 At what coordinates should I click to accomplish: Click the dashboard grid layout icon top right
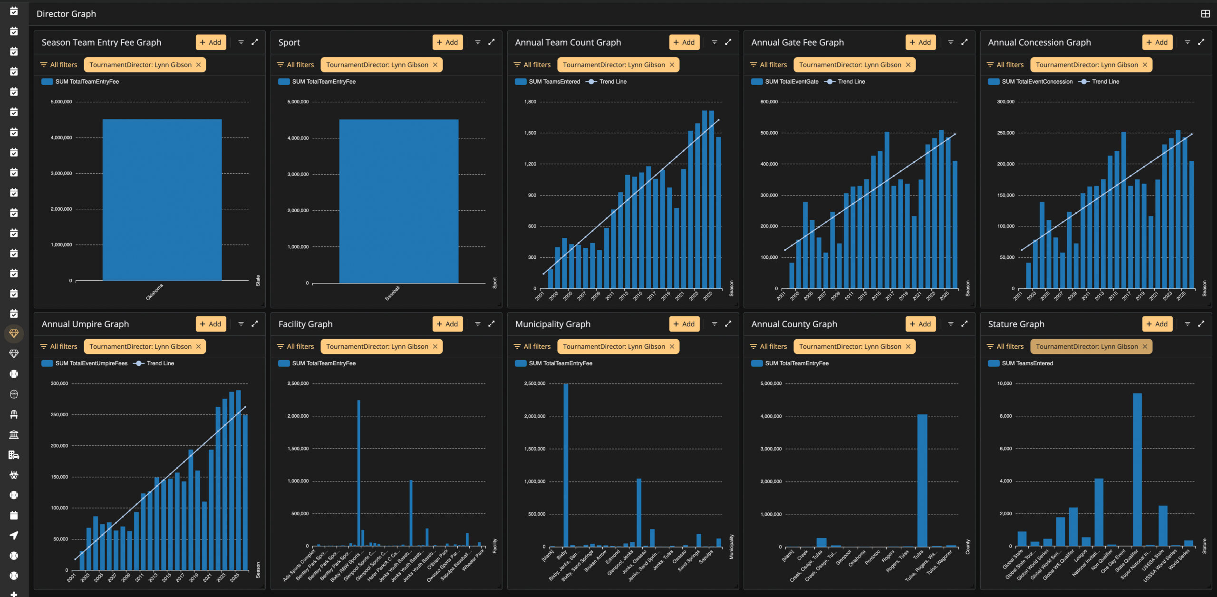1205,14
